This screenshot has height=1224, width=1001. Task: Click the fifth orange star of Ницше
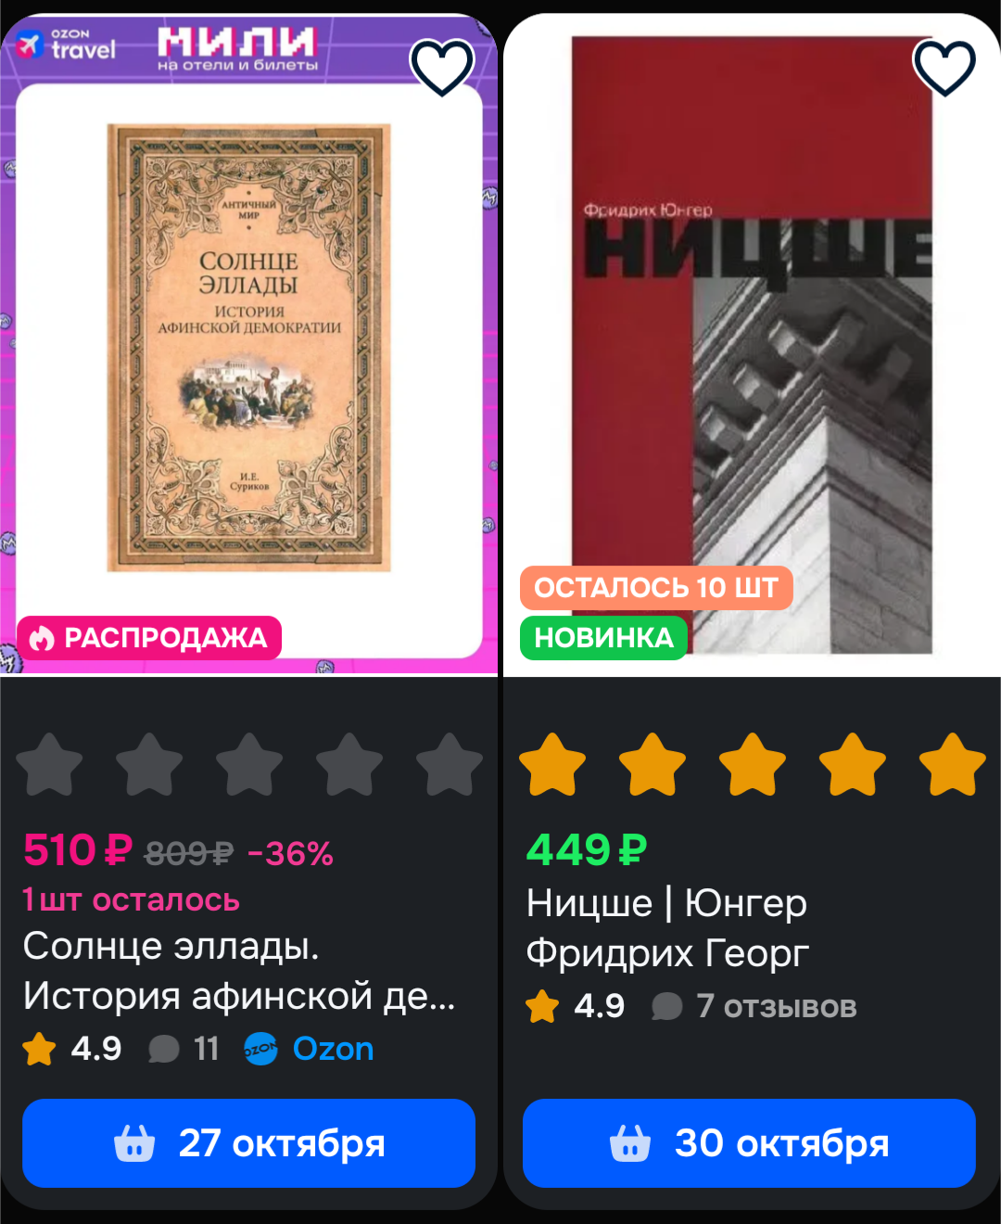[952, 765]
